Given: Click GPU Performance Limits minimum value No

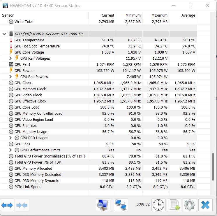Looking at the screenshot, I should [x=138, y=150].
